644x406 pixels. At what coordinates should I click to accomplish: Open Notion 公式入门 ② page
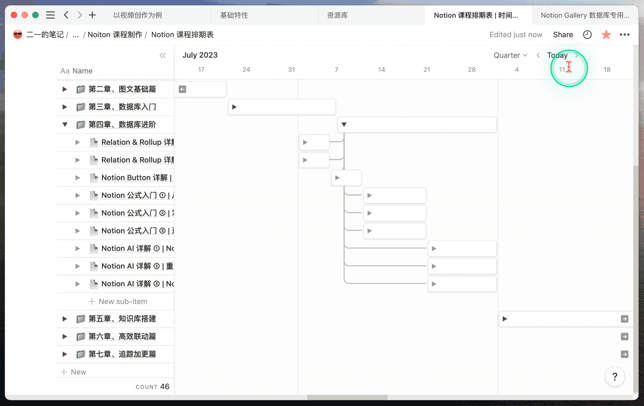pos(137,213)
